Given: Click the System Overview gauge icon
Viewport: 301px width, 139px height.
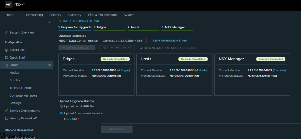Looking at the screenshot, I should [x=6, y=33].
